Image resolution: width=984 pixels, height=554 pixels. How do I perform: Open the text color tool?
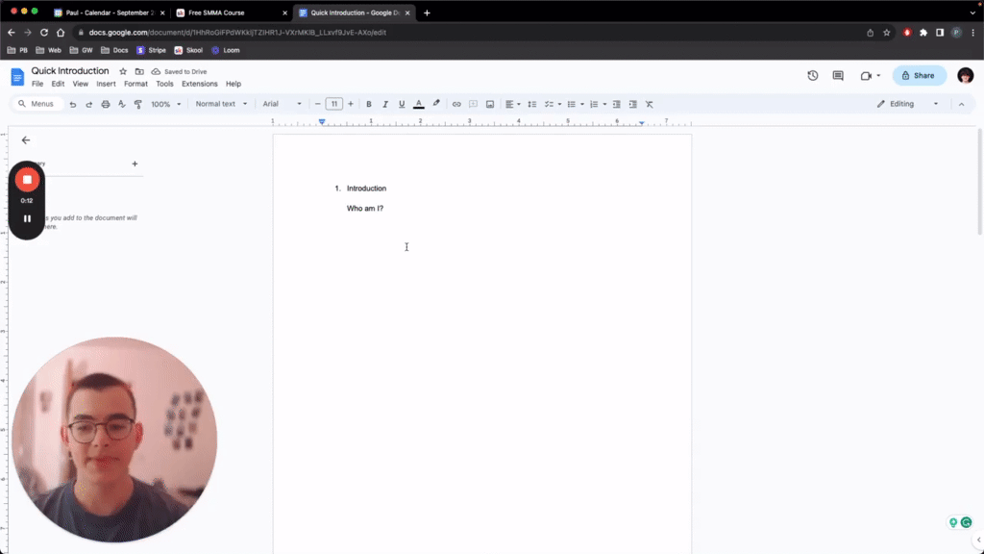point(418,104)
